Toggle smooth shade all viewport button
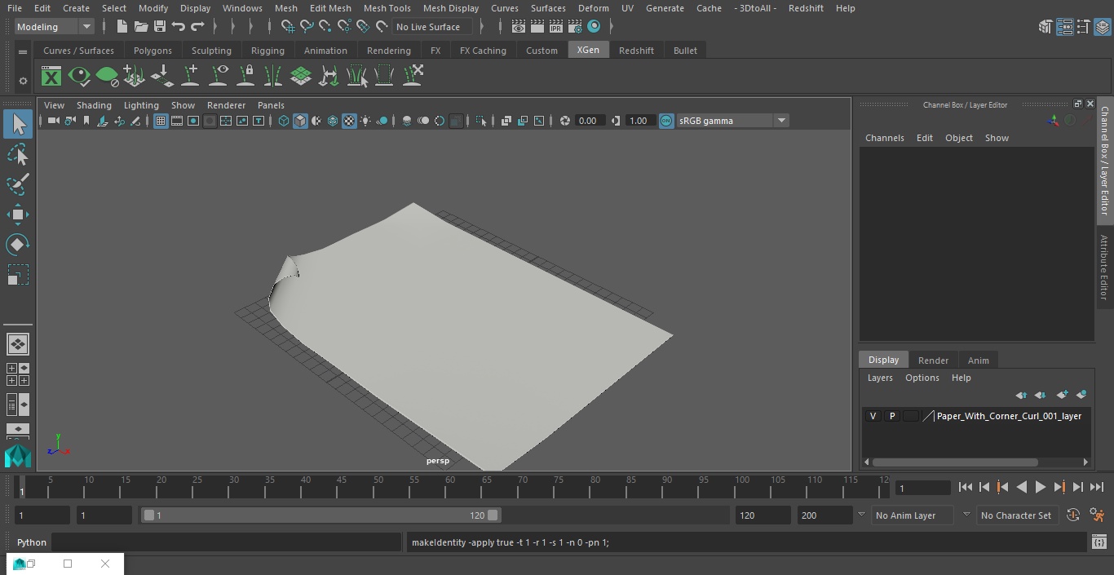Screen dimensions: 1114x575 point(300,121)
